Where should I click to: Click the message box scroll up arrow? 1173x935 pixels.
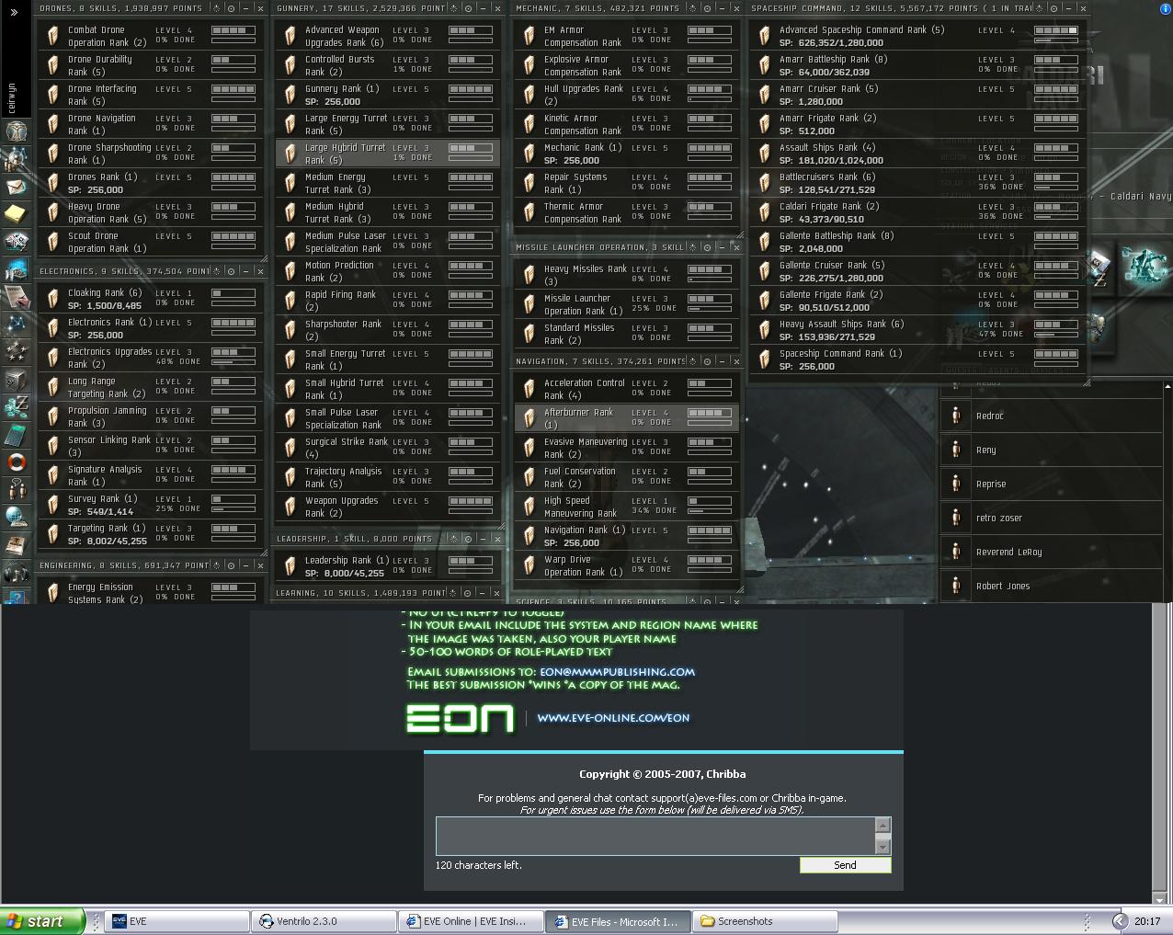883,825
